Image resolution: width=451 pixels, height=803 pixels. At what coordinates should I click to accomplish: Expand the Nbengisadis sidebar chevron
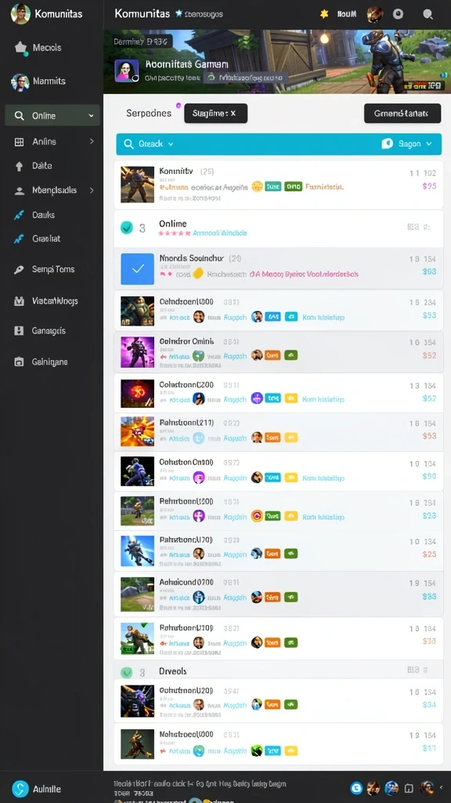[x=92, y=190]
